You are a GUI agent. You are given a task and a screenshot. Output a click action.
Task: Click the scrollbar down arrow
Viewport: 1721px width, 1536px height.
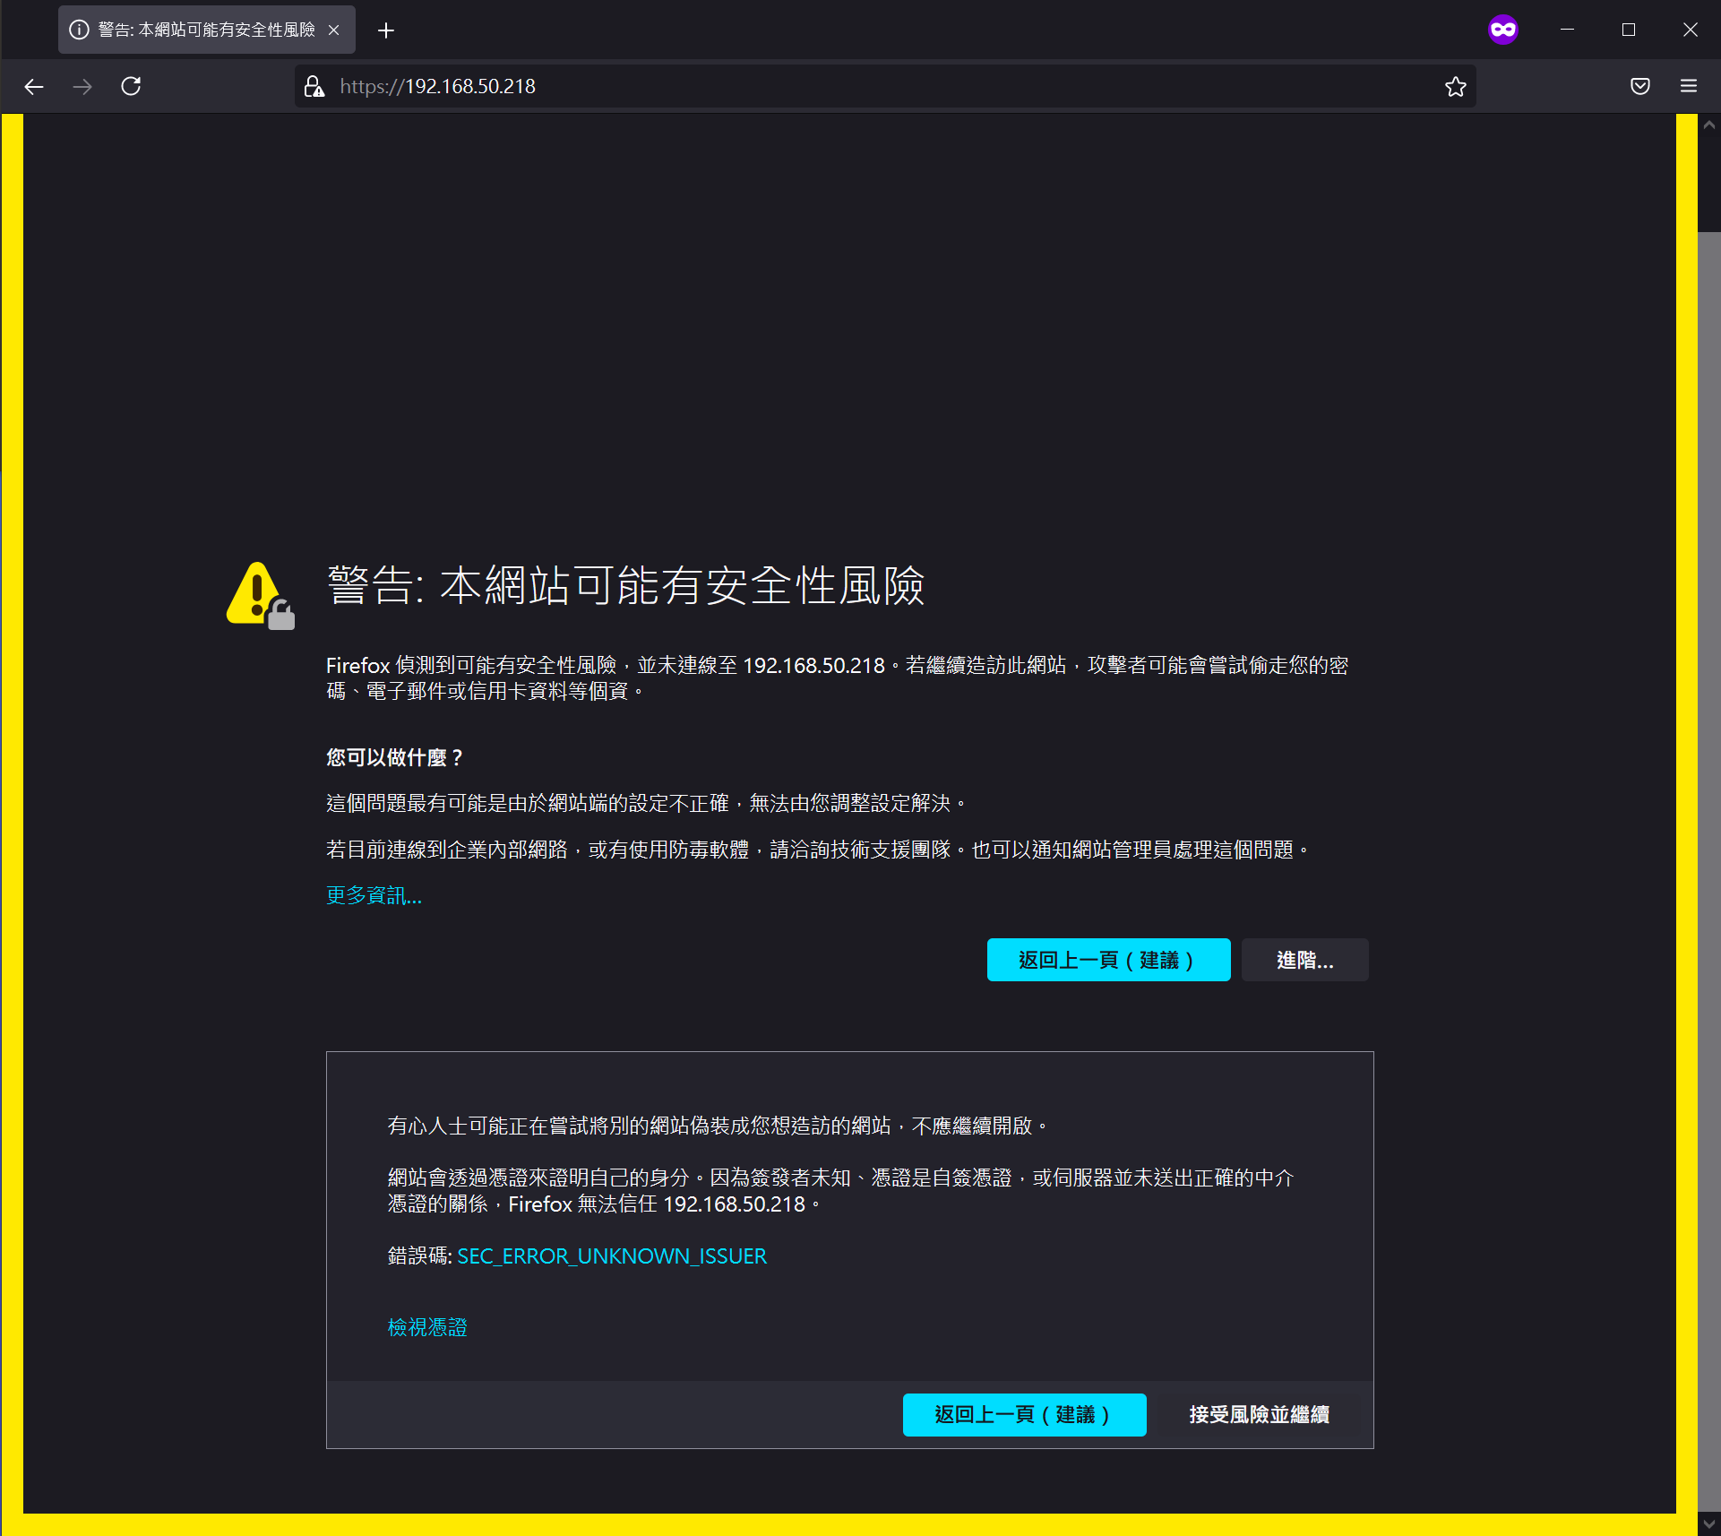coord(1708,1523)
